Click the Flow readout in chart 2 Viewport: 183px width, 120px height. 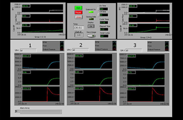coord(79,72)
